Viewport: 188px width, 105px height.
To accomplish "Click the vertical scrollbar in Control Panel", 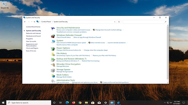I will (168, 52).
